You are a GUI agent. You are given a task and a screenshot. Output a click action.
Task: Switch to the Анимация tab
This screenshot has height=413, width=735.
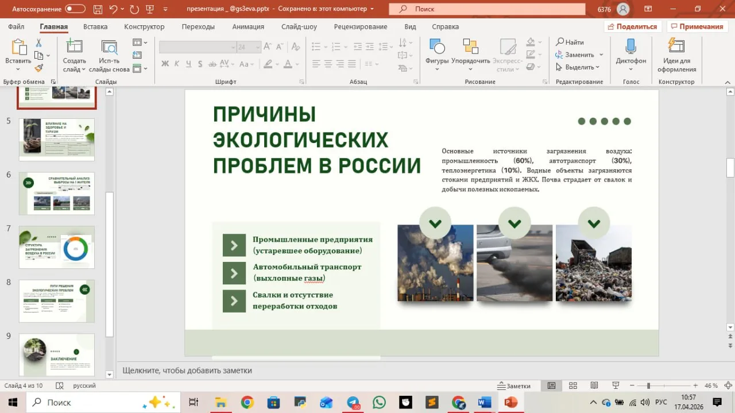point(248,26)
